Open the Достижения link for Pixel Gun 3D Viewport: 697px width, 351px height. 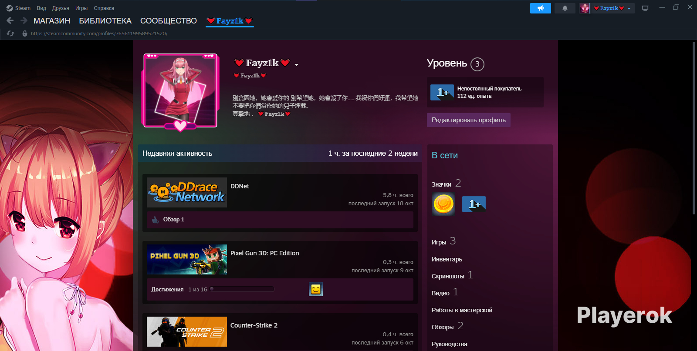tap(167, 290)
